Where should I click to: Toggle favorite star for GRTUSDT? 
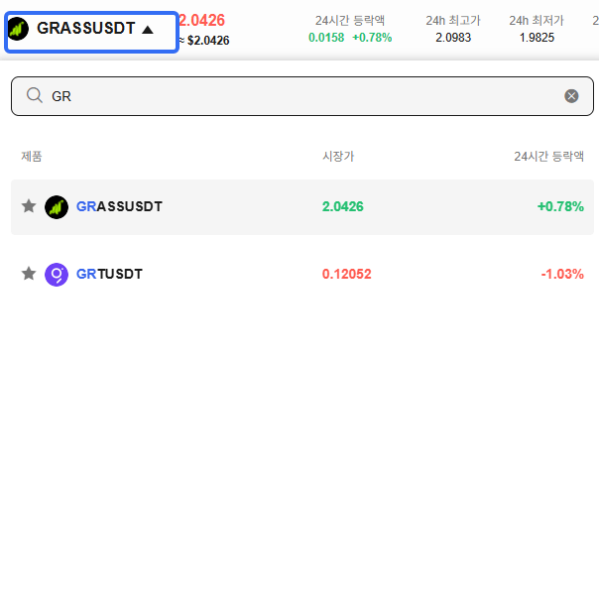pos(29,274)
